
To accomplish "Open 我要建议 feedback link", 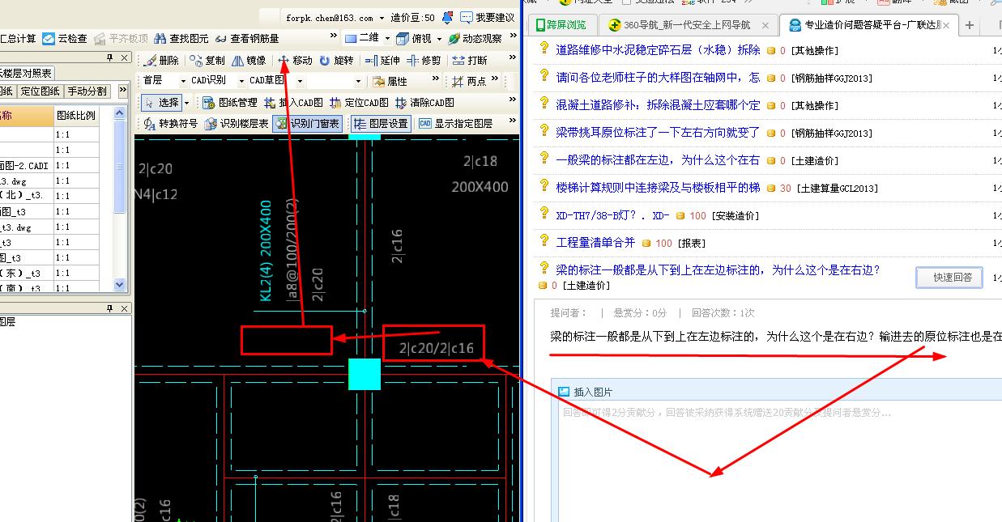I will pyautogui.click(x=488, y=17).
